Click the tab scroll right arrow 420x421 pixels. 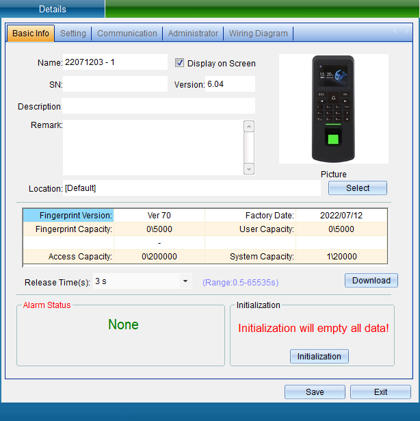tap(405, 32)
